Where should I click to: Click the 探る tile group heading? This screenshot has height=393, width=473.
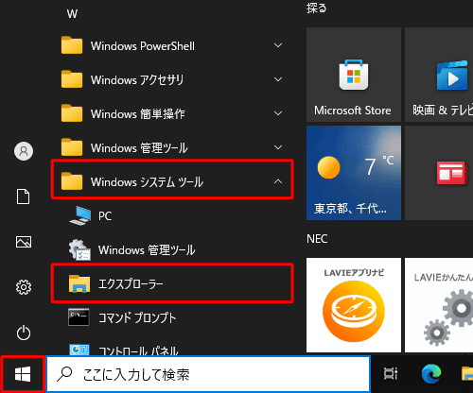(316, 9)
